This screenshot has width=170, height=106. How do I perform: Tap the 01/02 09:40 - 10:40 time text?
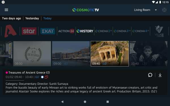[x=19, y=77]
